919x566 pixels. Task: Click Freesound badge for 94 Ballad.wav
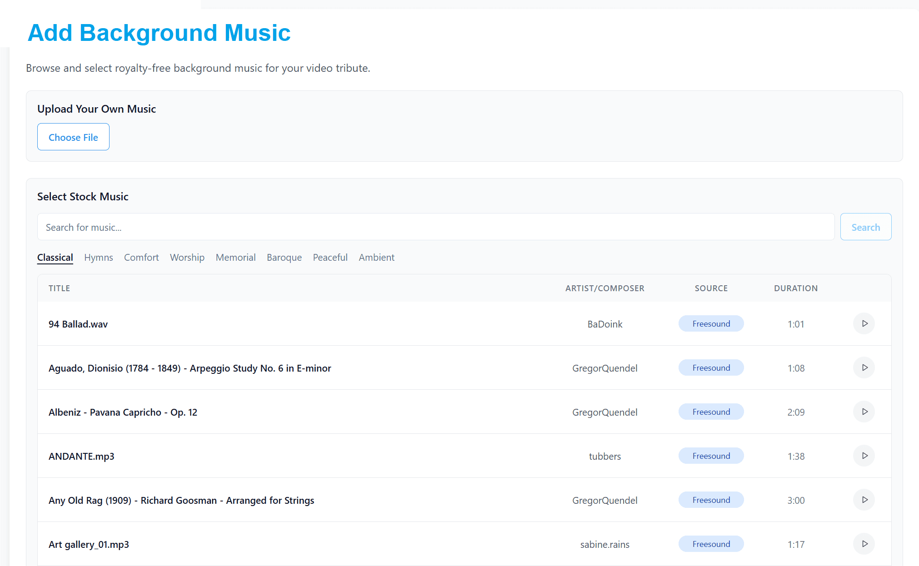711,324
